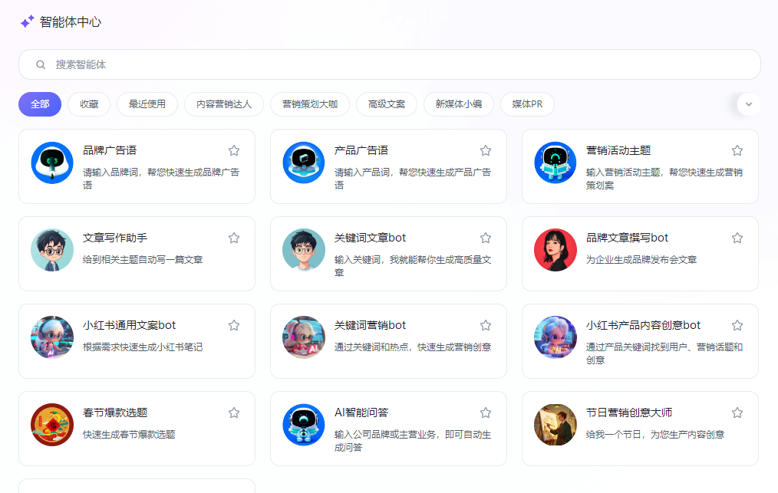The height and width of the screenshot is (493, 778).
Task: Switch to the 收藏 tab
Action: [x=89, y=104]
